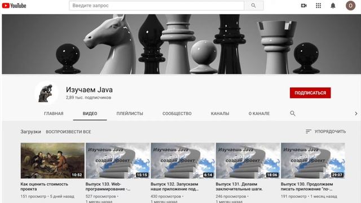This screenshot has height=203, width=361.
Task: Open the notifications bell
Action: click(x=333, y=6)
